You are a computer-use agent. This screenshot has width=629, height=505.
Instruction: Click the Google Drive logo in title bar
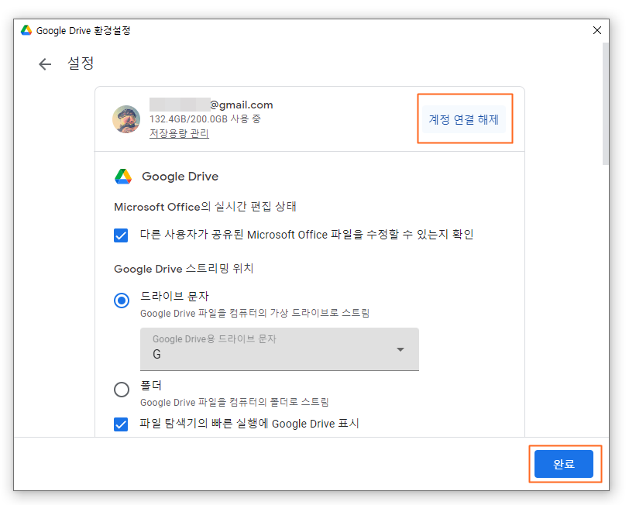point(26,30)
